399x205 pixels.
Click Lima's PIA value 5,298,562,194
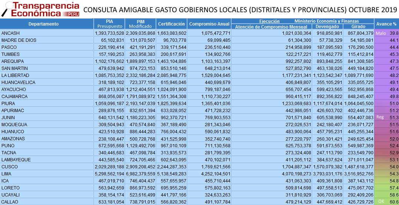pyautogui.click(x=109, y=174)
